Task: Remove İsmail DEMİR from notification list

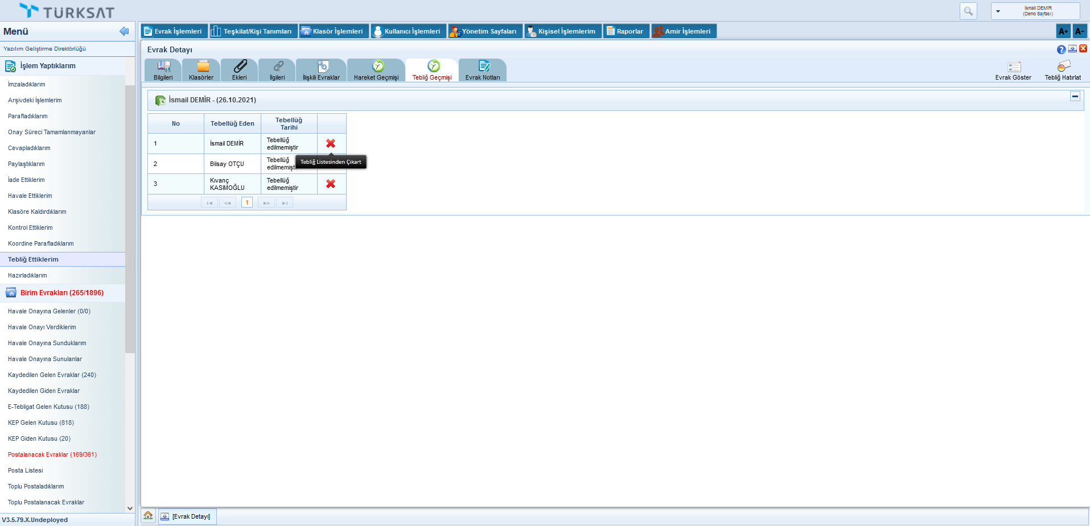Action: click(x=331, y=143)
